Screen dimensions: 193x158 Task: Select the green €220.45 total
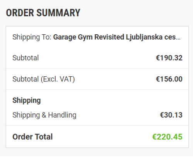pyautogui.click(x=167, y=137)
